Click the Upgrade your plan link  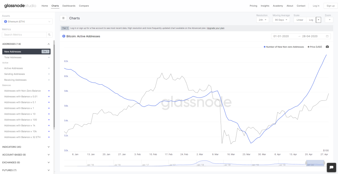(x=216, y=28)
